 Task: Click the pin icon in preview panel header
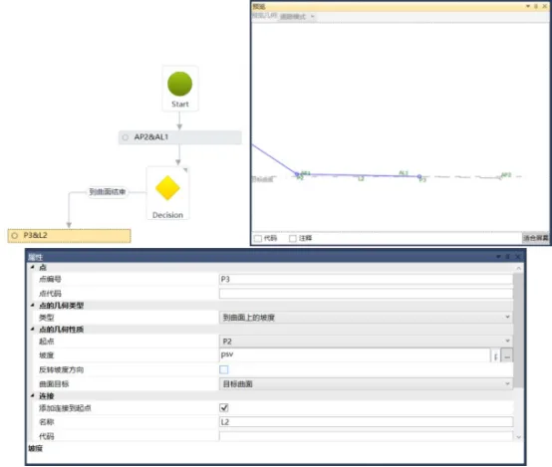[x=536, y=6]
